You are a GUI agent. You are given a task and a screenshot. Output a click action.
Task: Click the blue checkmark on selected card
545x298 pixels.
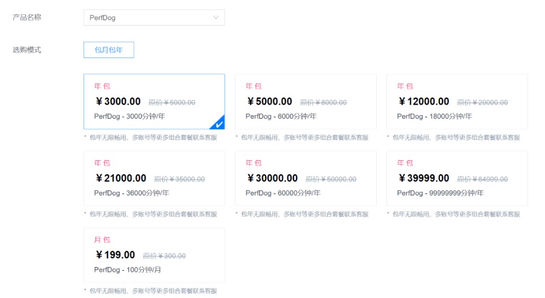pyautogui.click(x=219, y=124)
